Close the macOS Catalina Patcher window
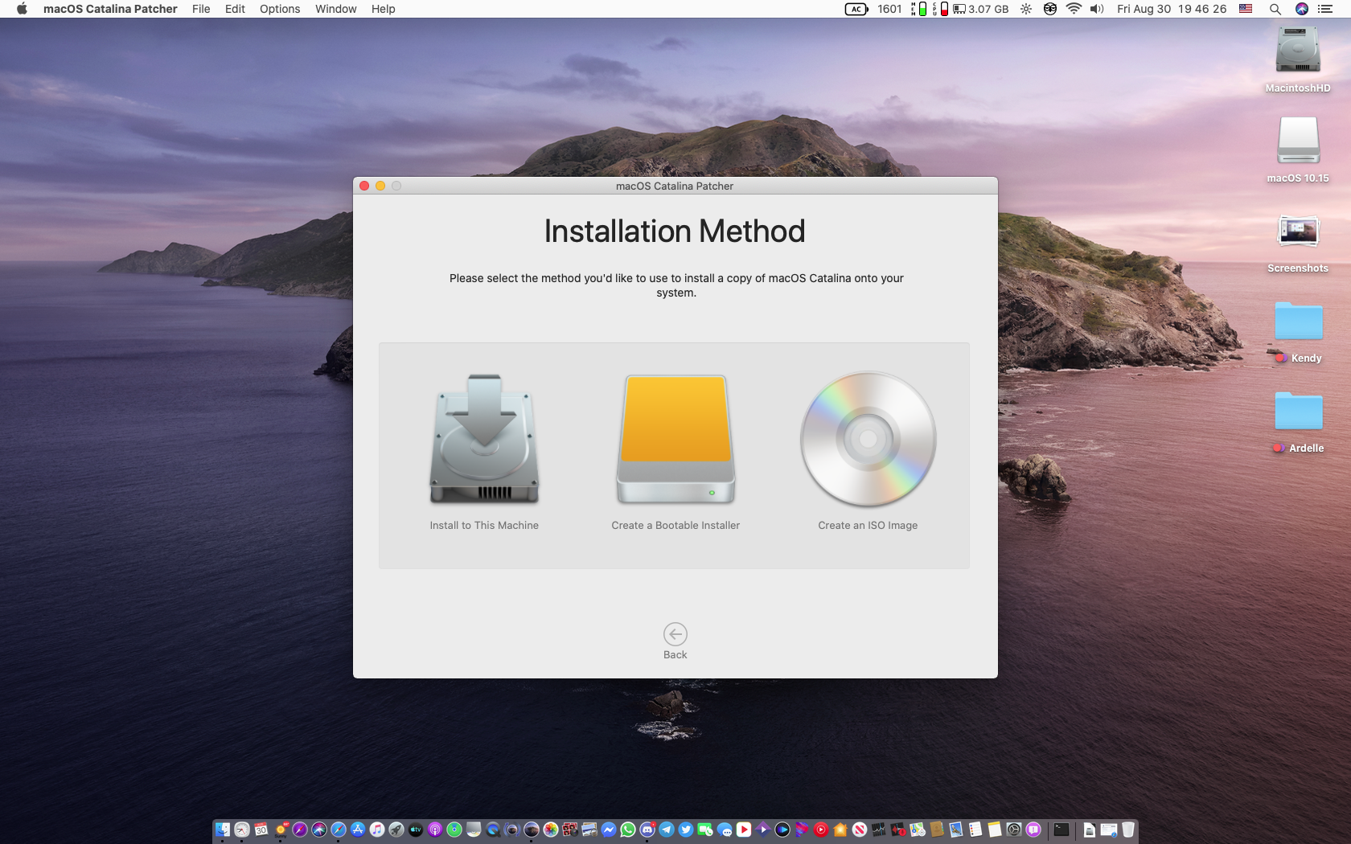 364,186
